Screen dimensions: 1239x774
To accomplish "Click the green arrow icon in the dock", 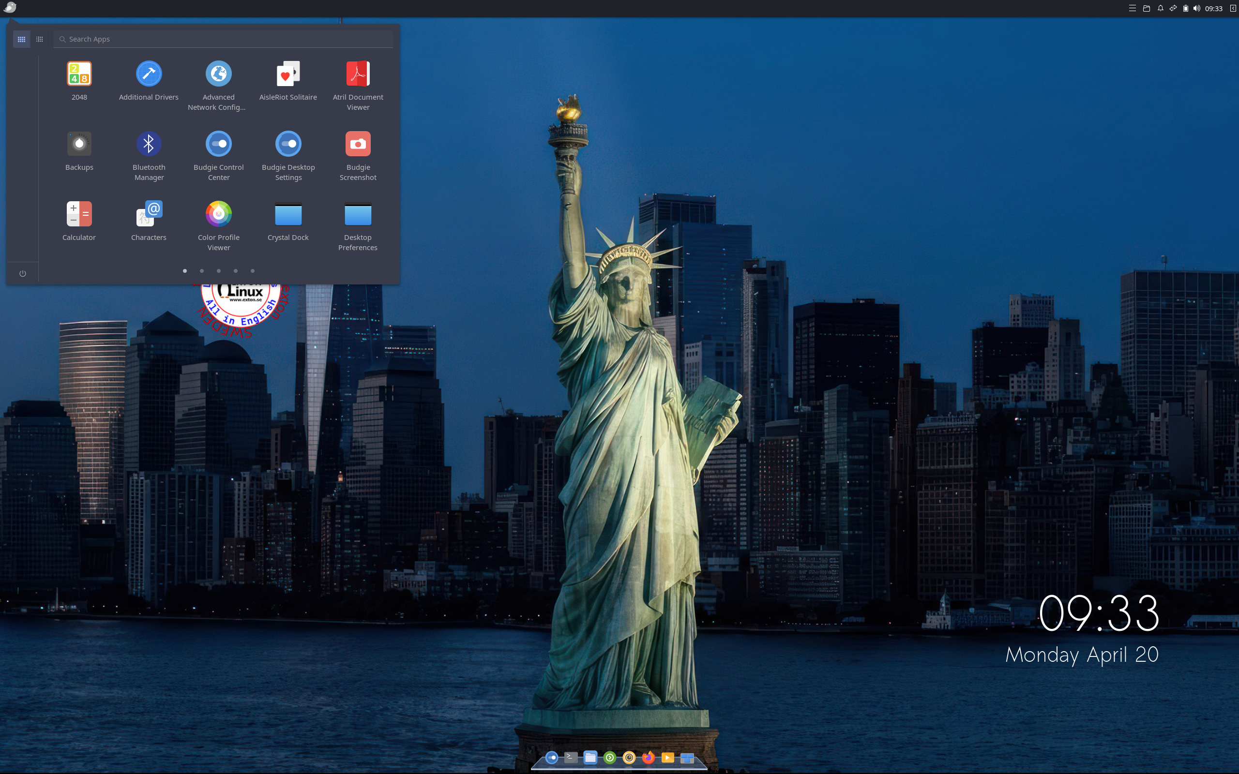I will (x=609, y=757).
